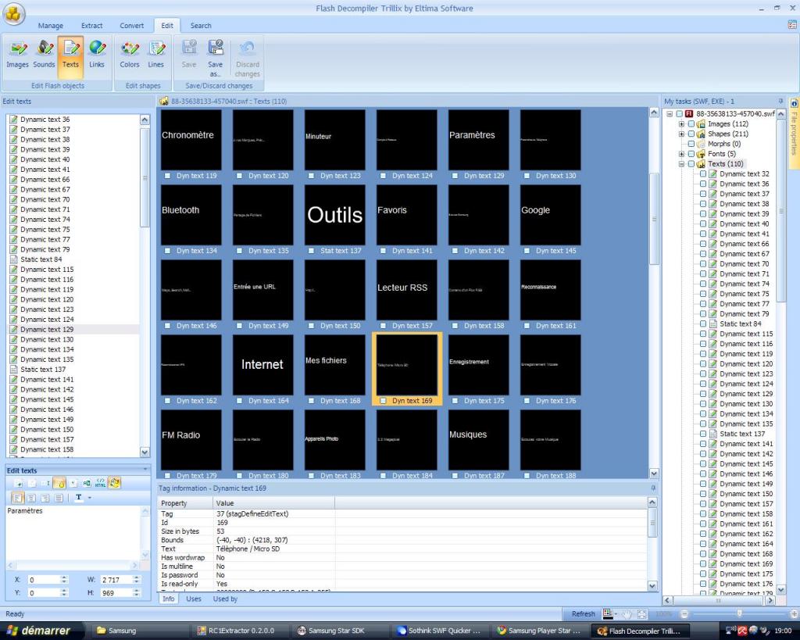Justify text in Edit texts toolbar

59,498
